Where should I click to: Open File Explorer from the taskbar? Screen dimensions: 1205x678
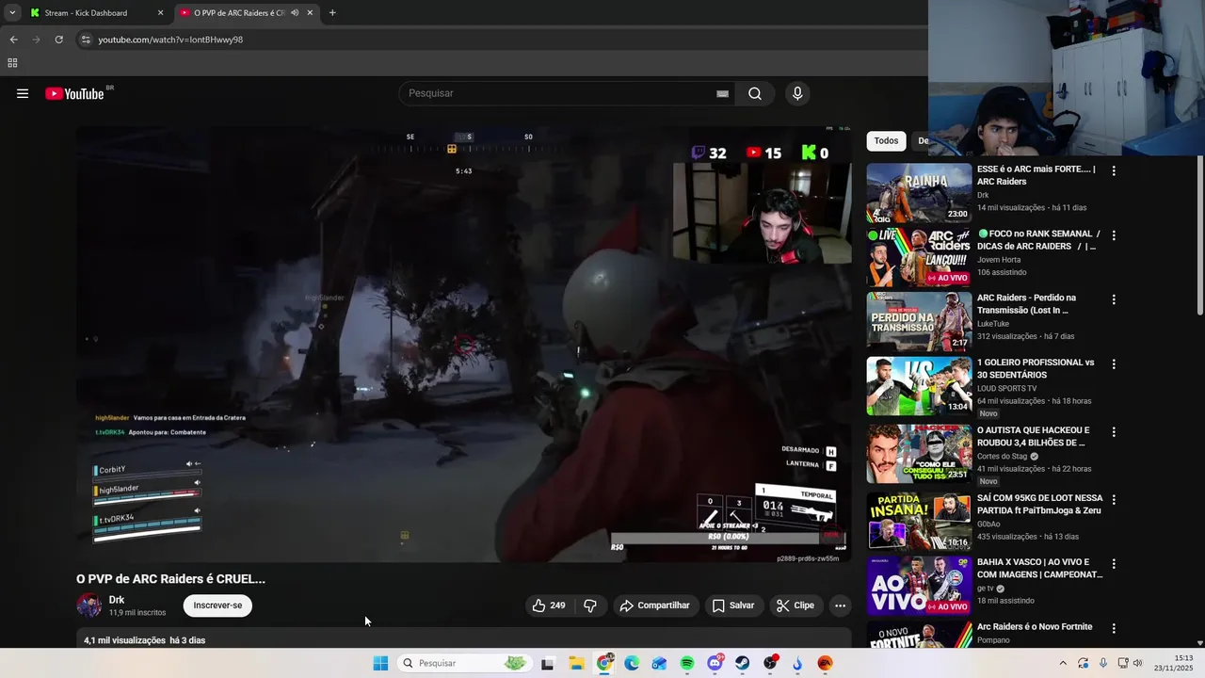pos(576,663)
